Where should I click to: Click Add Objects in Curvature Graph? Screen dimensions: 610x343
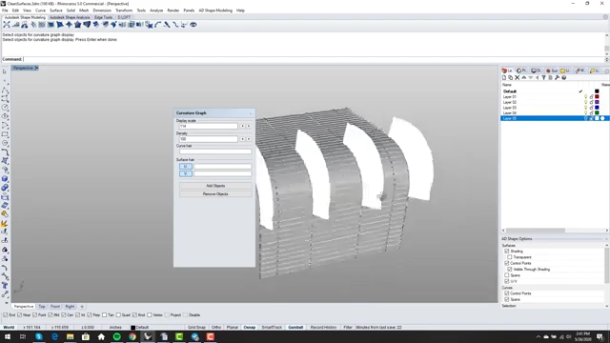click(x=215, y=186)
